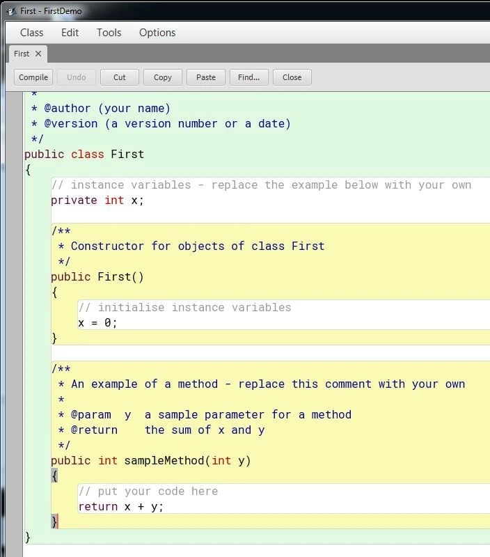Click the 'return x + y;' statement
490x557 pixels.
pos(120,507)
